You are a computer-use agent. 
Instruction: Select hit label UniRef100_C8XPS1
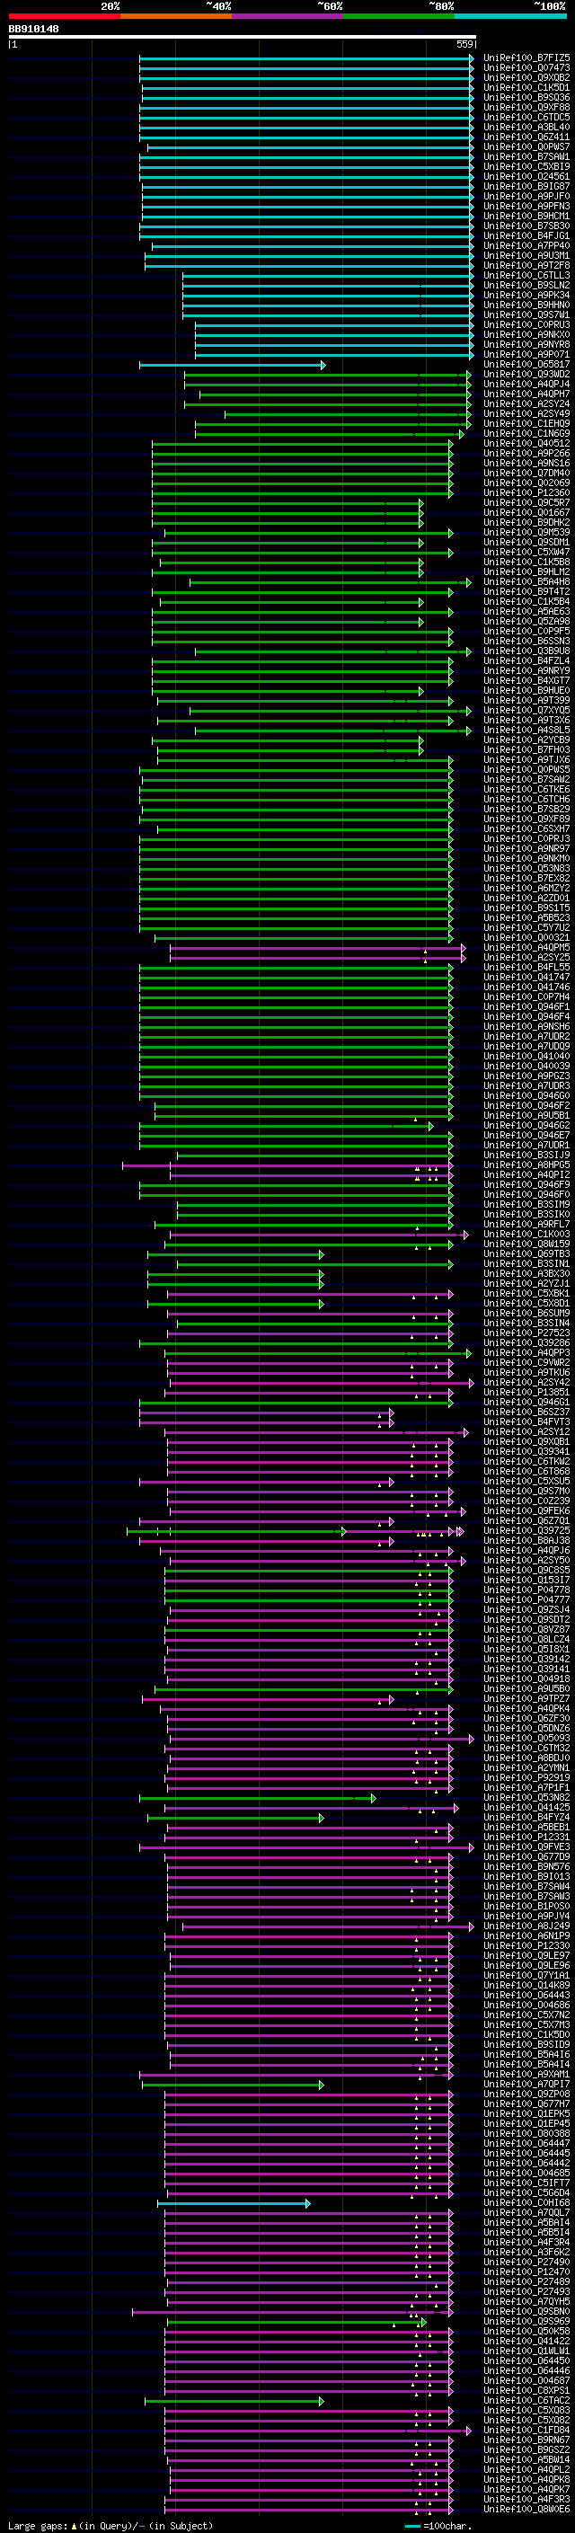tap(526, 2389)
